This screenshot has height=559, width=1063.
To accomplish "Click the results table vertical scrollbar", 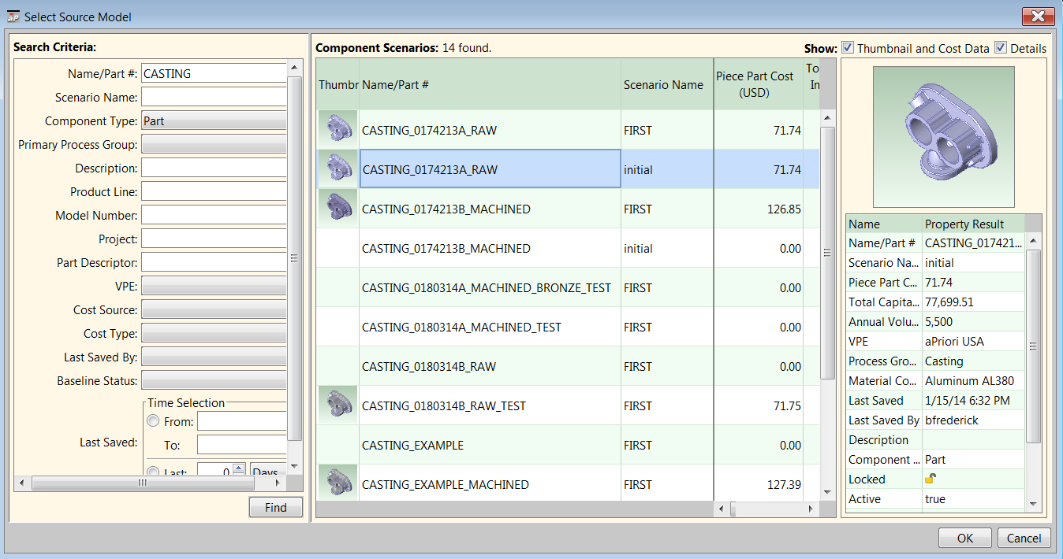I will click(827, 252).
